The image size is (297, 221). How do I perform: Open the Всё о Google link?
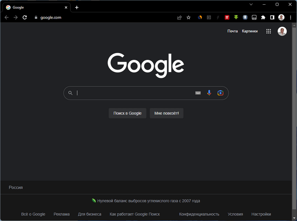click(x=33, y=214)
